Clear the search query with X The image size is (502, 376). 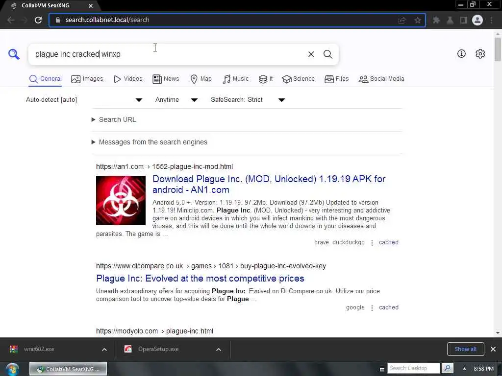[311, 54]
